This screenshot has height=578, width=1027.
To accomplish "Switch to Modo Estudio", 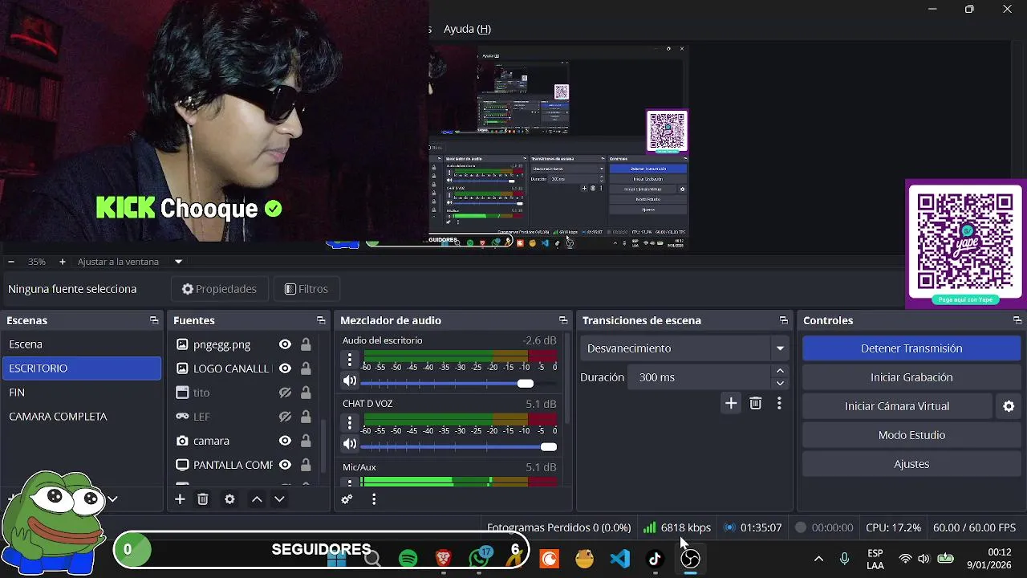I will coord(911,435).
